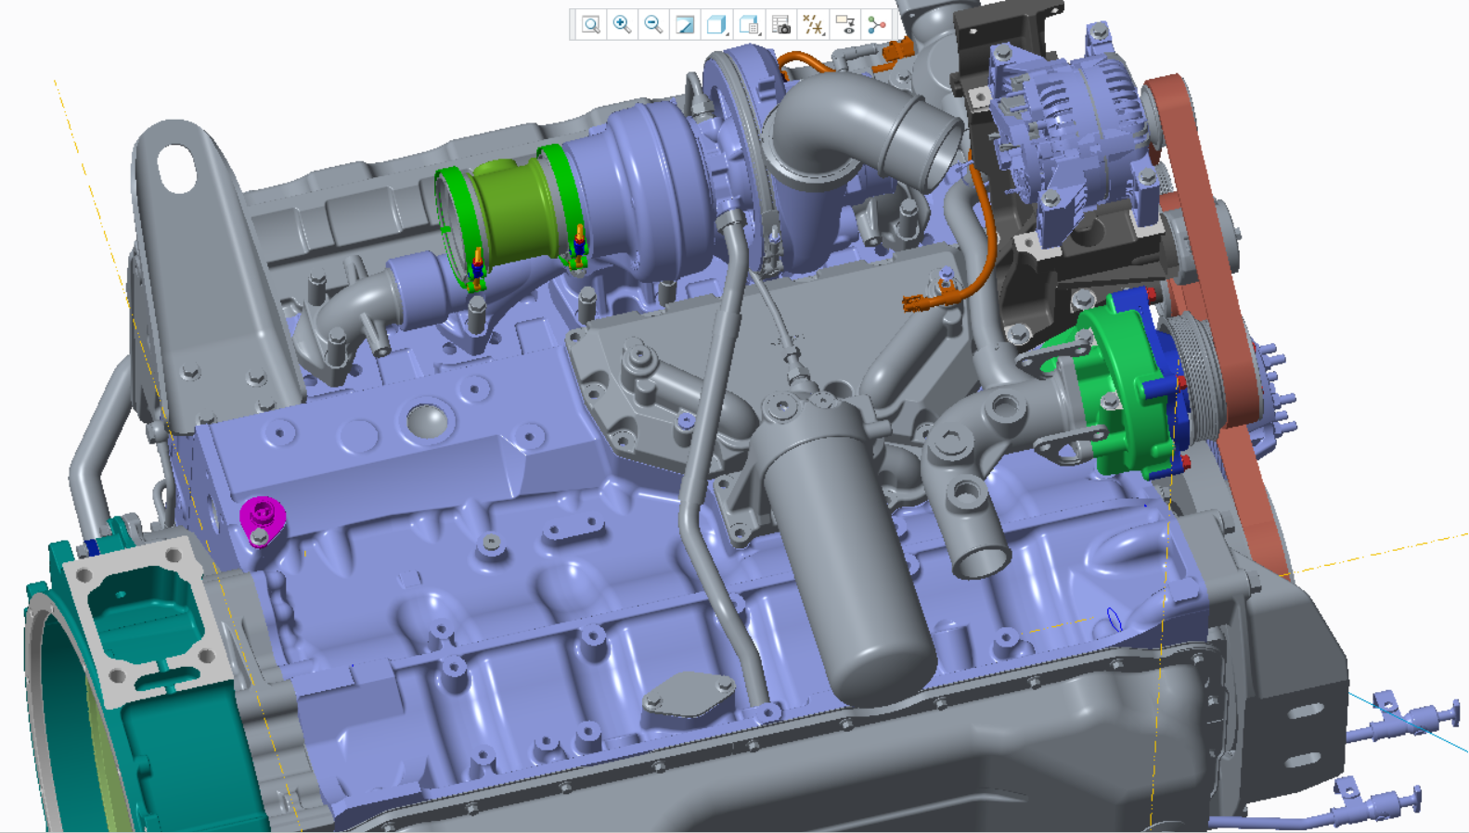The width and height of the screenshot is (1469, 833).
Task: Click the Zoom In magnifier icon
Action: tap(623, 25)
